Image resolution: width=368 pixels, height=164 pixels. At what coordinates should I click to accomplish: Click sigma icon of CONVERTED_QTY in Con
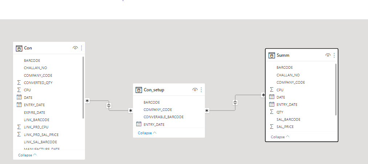[19, 83]
